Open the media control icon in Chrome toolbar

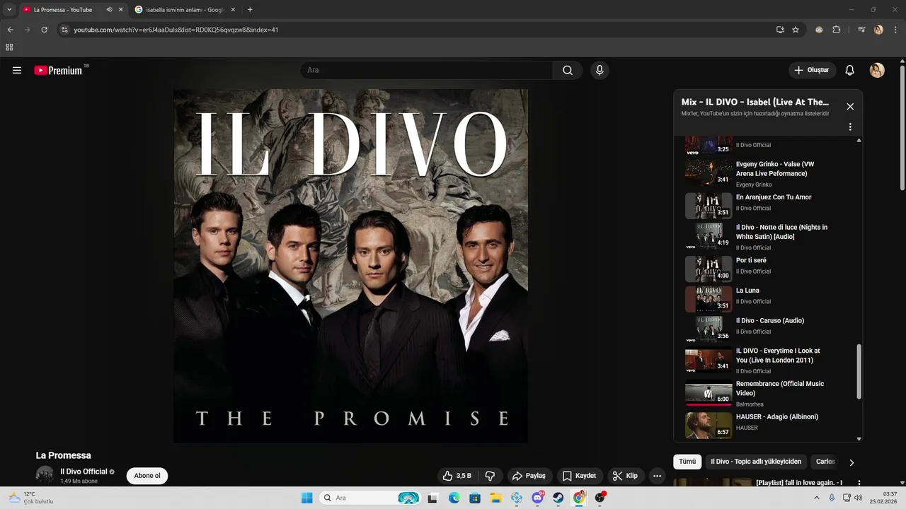(861, 30)
